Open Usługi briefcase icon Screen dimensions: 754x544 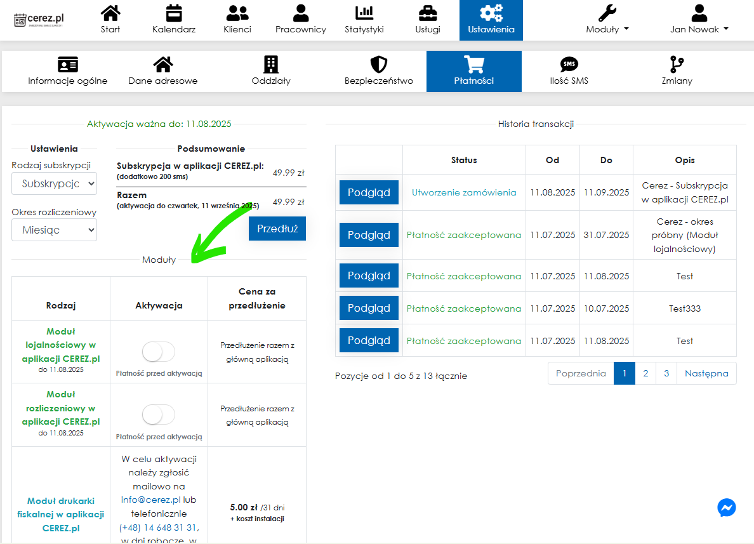[428, 13]
